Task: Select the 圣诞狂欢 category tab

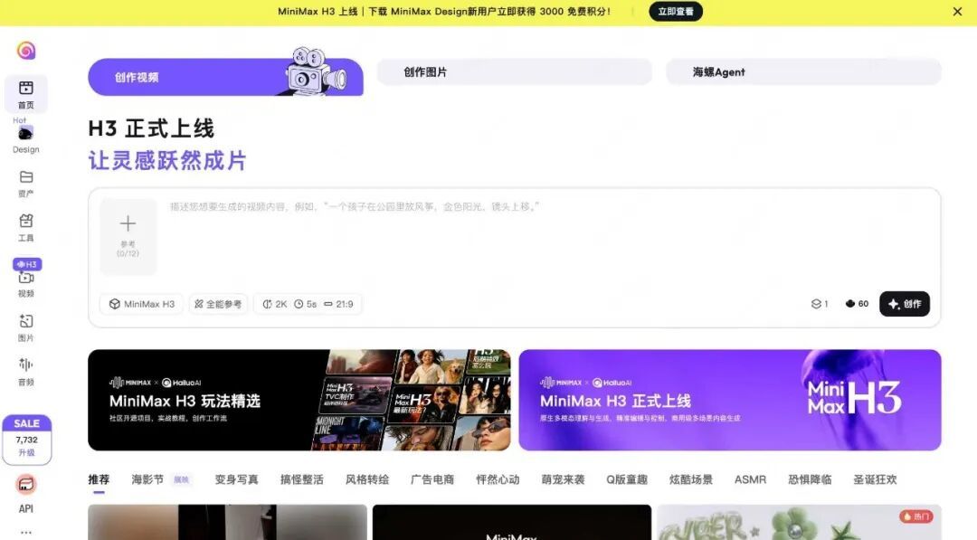Action: tap(875, 479)
